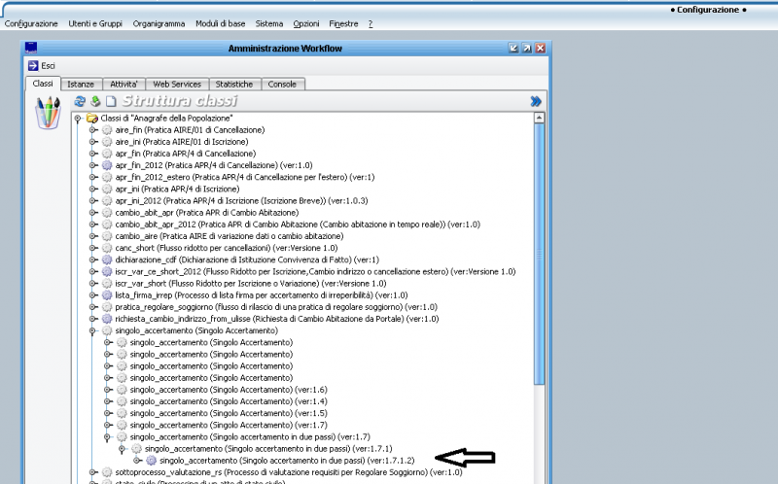
Task: Click the gear icon of cambio_abit_apr_2012
Action: (x=107, y=225)
